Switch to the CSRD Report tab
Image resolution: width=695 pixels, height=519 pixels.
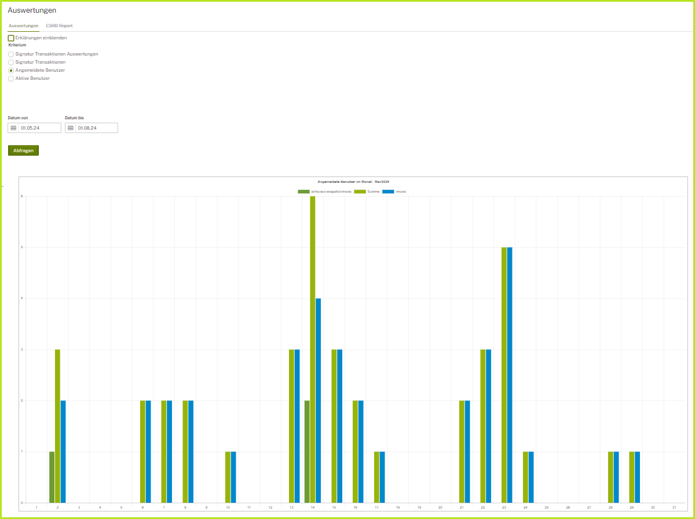click(59, 26)
